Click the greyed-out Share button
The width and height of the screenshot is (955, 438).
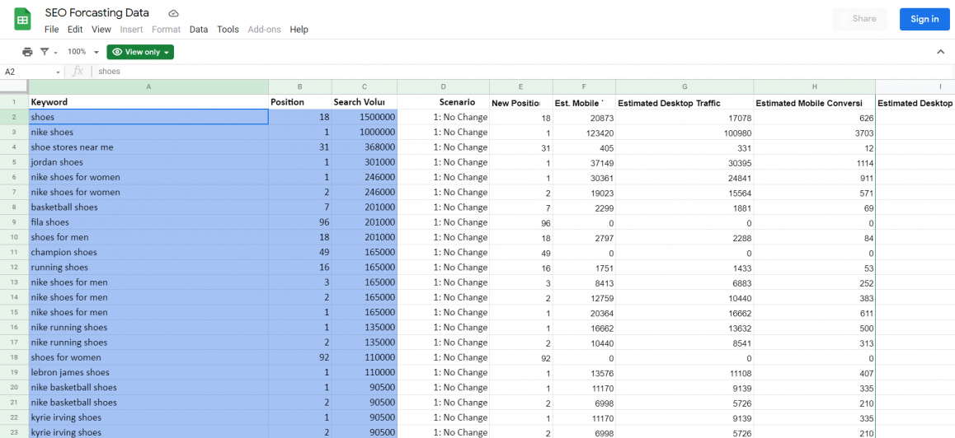(858, 19)
